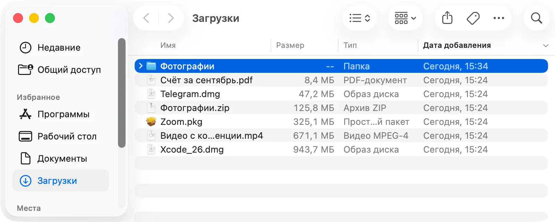The height and width of the screenshot is (222, 555).
Task: Open Документы in the sidebar
Action: [x=62, y=159]
